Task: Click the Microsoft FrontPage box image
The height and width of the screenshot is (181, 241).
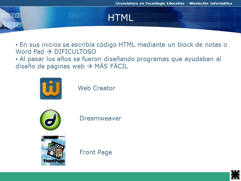Action: [x=53, y=151]
